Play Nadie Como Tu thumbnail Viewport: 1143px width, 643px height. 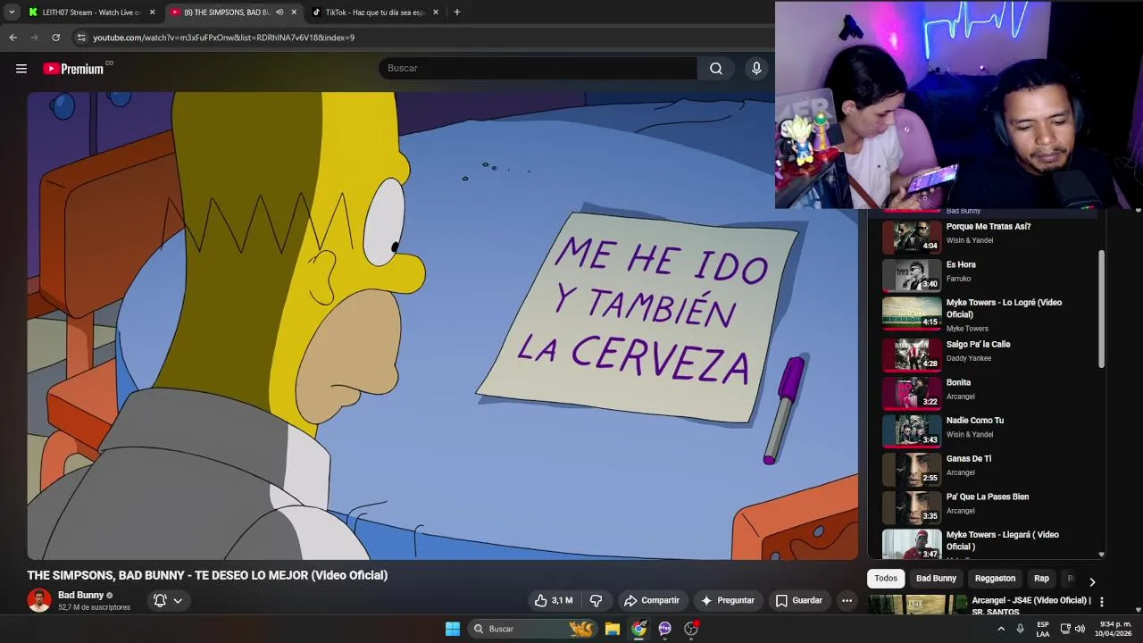pyautogui.click(x=912, y=430)
